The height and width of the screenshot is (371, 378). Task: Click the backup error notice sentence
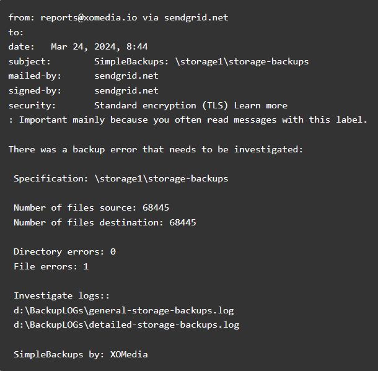[x=156, y=149]
